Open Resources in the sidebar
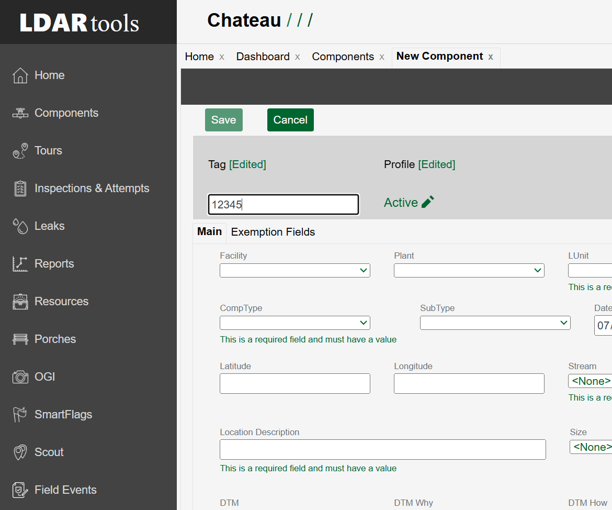 tap(61, 301)
